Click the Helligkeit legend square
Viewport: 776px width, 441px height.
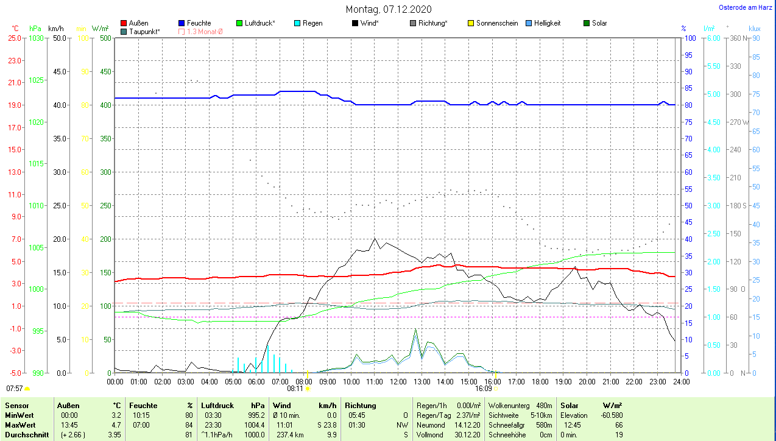tap(529, 23)
